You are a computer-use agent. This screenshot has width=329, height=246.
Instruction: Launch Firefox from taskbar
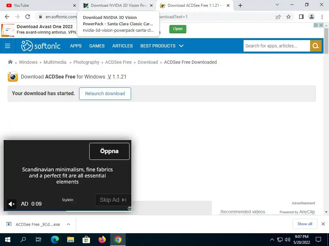[102, 240]
